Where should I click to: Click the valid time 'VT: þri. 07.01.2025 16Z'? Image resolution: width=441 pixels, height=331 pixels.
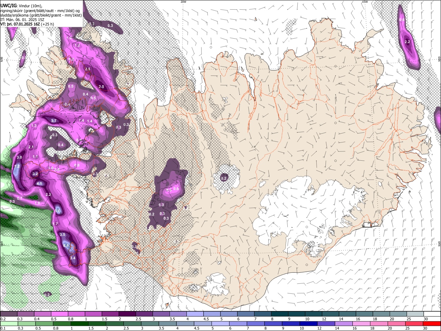tap(20, 24)
